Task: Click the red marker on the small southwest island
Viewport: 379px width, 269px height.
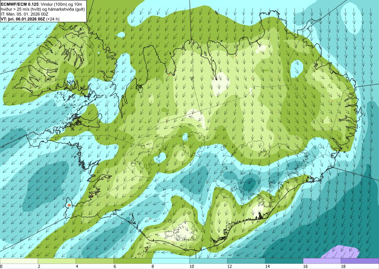Action: 69,205
